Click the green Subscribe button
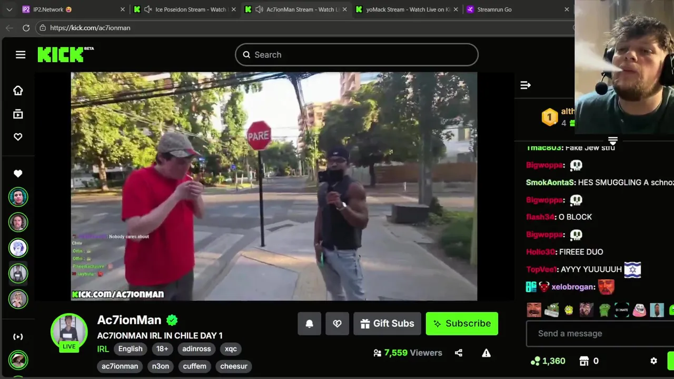The width and height of the screenshot is (674, 379). coord(462,324)
